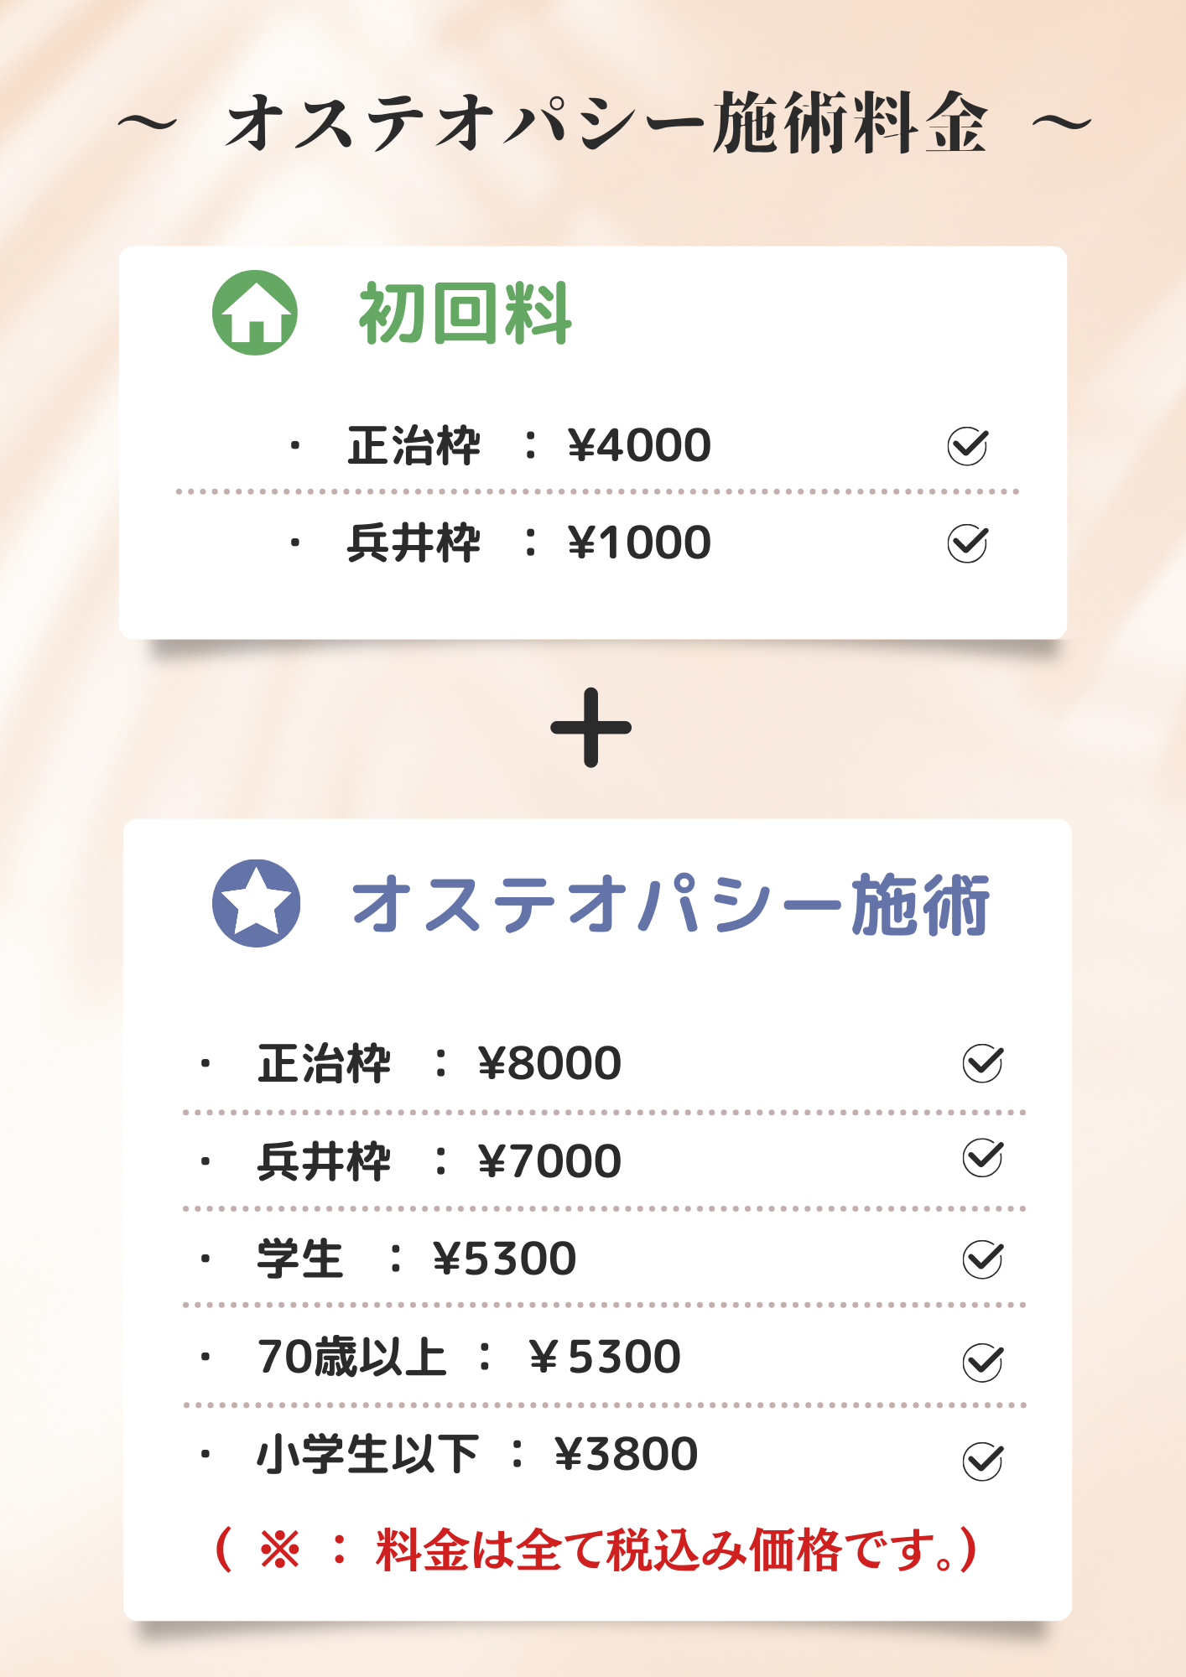This screenshot has width=1186, height=1677.
Task: Click checkmark beside 正治枠 ¥4000
Action: (967, 445)
